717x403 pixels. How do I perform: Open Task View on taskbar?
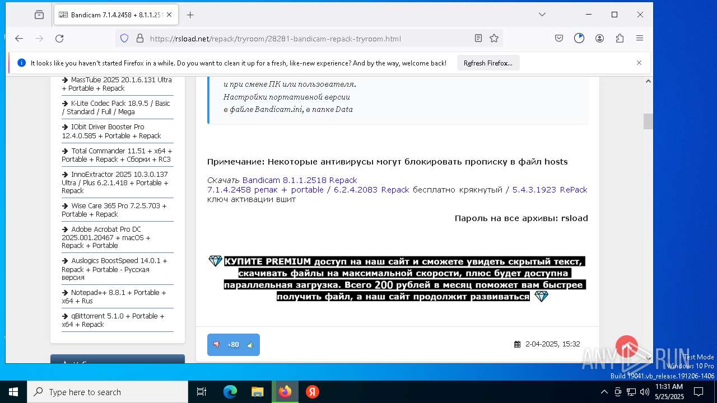tap(202, 392)
